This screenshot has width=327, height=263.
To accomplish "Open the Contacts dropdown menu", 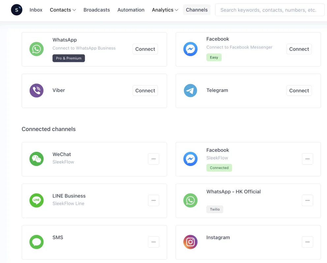I will [x=63, y=10].
